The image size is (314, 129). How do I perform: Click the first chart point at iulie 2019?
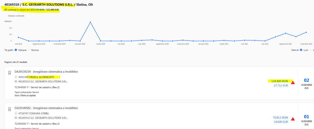[18, 37]
